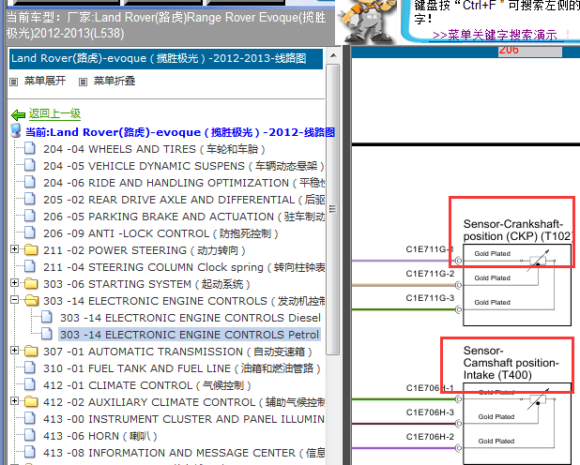The height and width of the screenshot is (465, 580).
Task: Click page icon beside 206-05 PARKING BRAKE
Action: pos(30,217)
